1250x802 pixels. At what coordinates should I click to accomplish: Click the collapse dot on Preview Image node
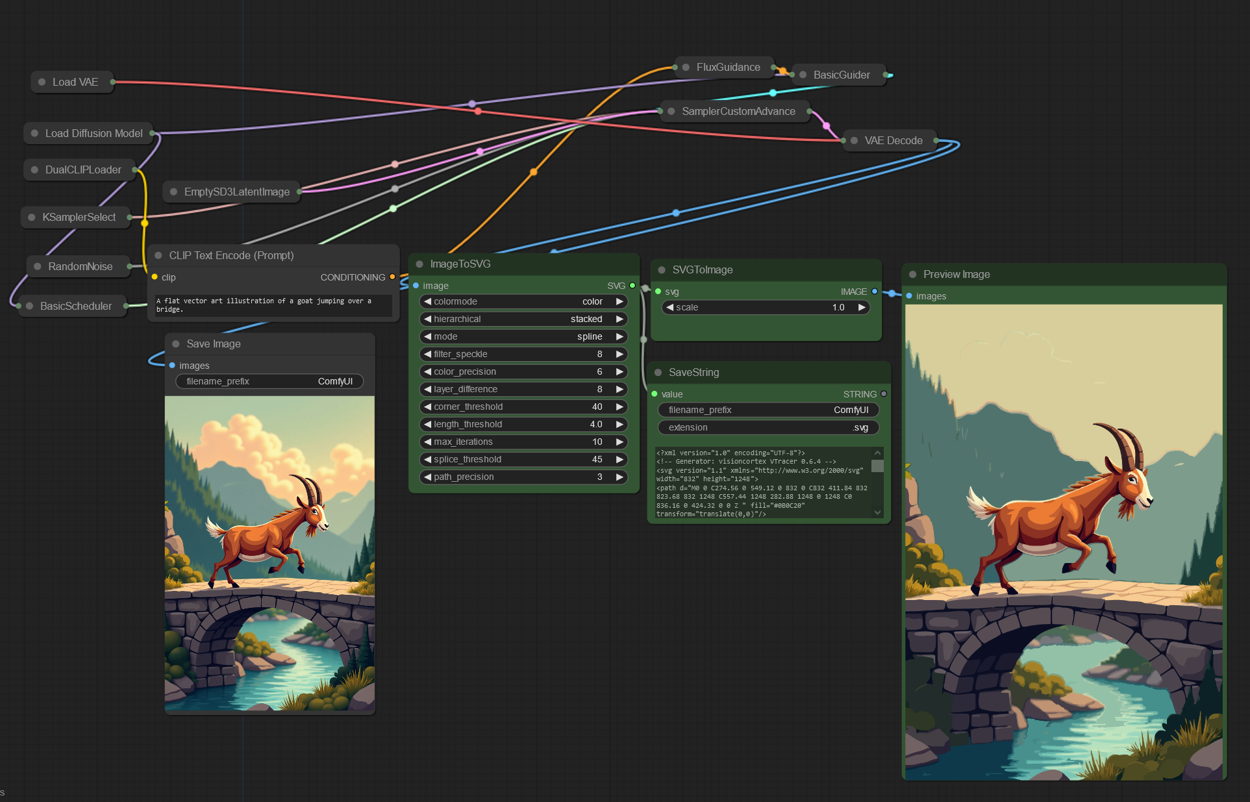[x=912, y=274]
